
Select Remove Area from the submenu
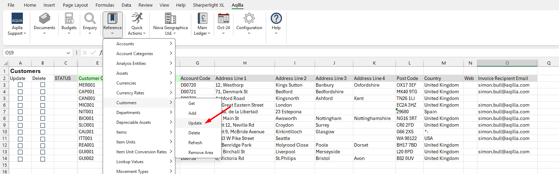click(x=200, y=153)
